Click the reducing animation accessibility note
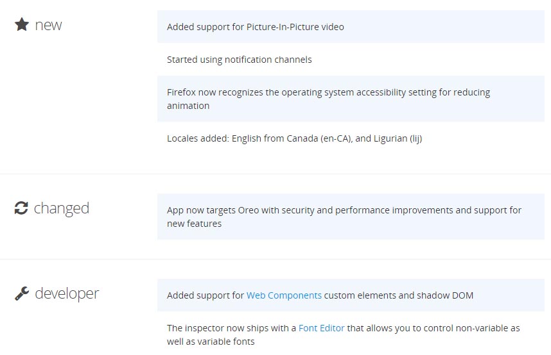 click(351, 99)
